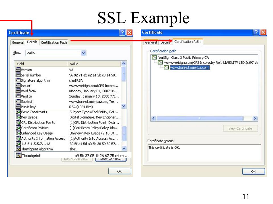This screenshot has height=204, width=273.
Task: Click the Enhanced Key Usage icon
Action: [18, 133]
